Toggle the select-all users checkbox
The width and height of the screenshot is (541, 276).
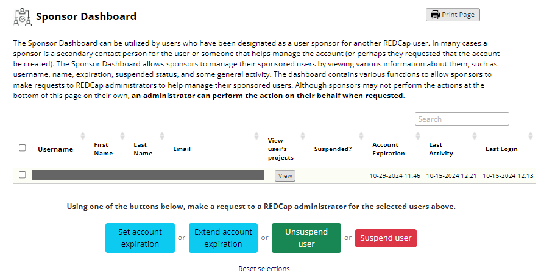click(x=23, y=147)
